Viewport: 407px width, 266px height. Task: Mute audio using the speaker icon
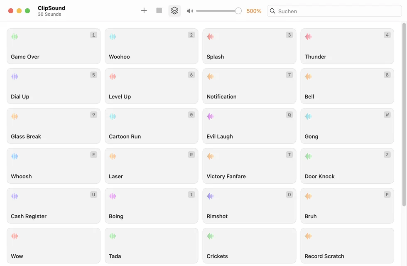click(x=190, y=11)
